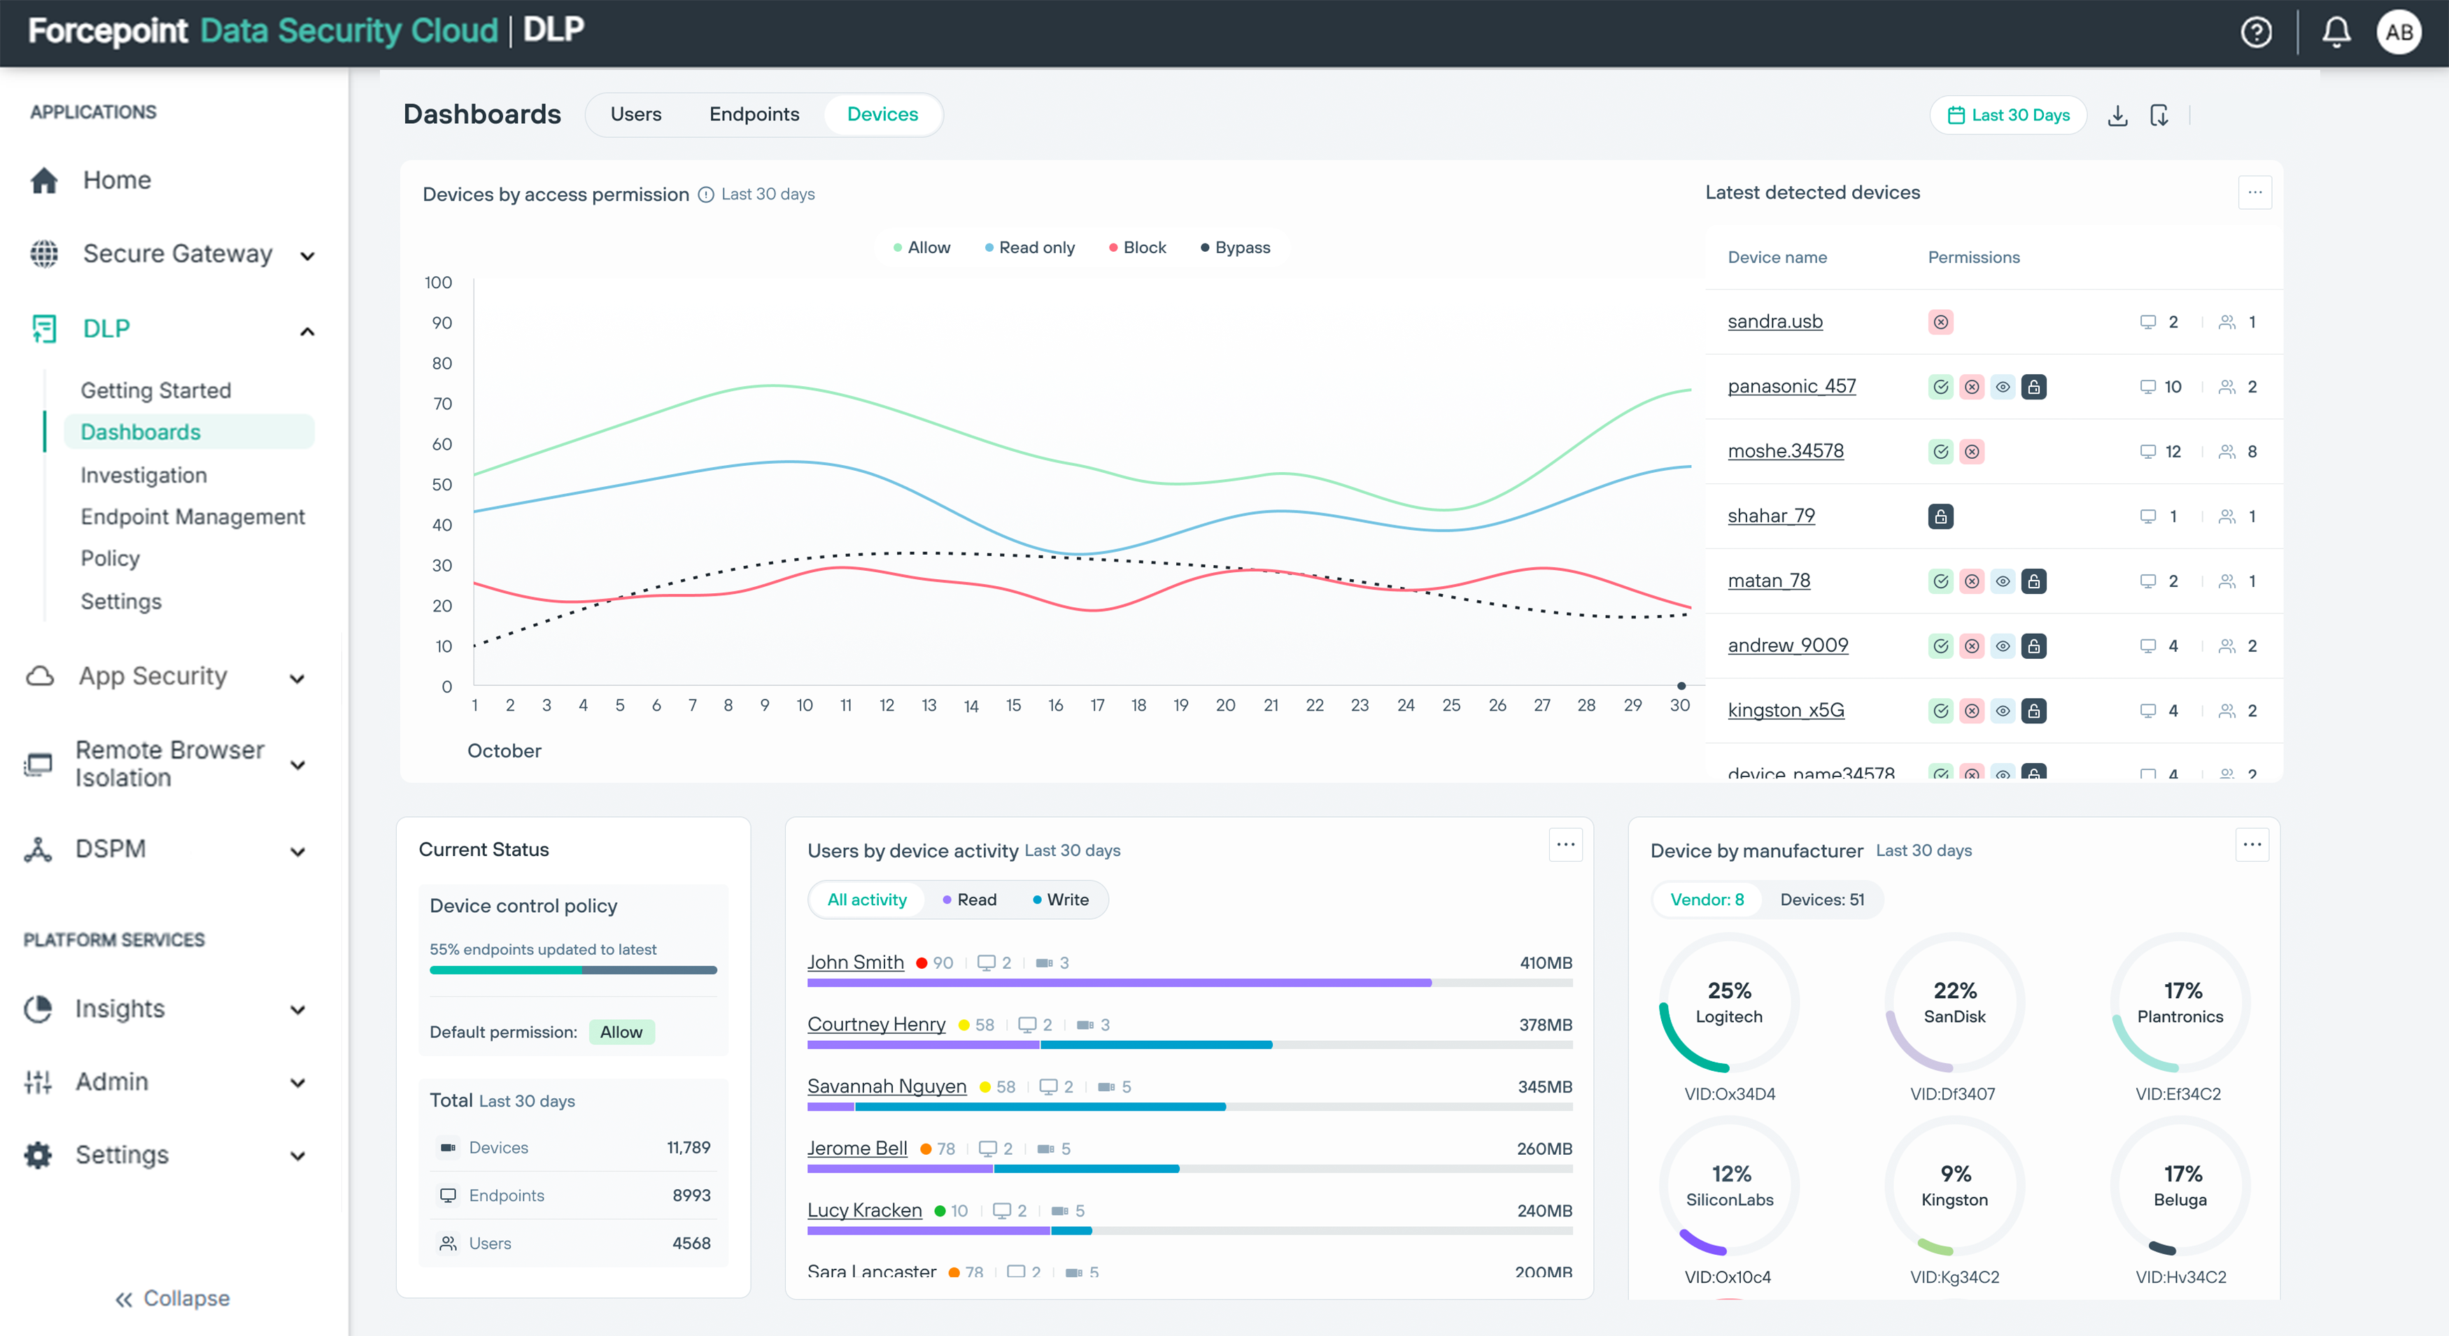This screenshot has width=2449, height=1336.
Task: Click the DLP document icon in sidebar
Action: tap(43, 329)
